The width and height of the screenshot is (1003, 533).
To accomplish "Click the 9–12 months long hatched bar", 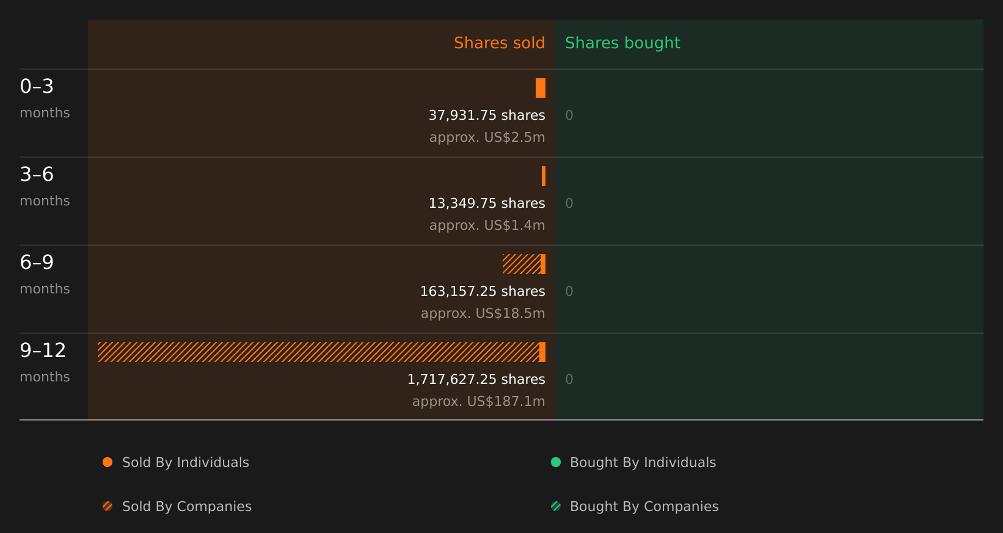I will pos(318,352).
